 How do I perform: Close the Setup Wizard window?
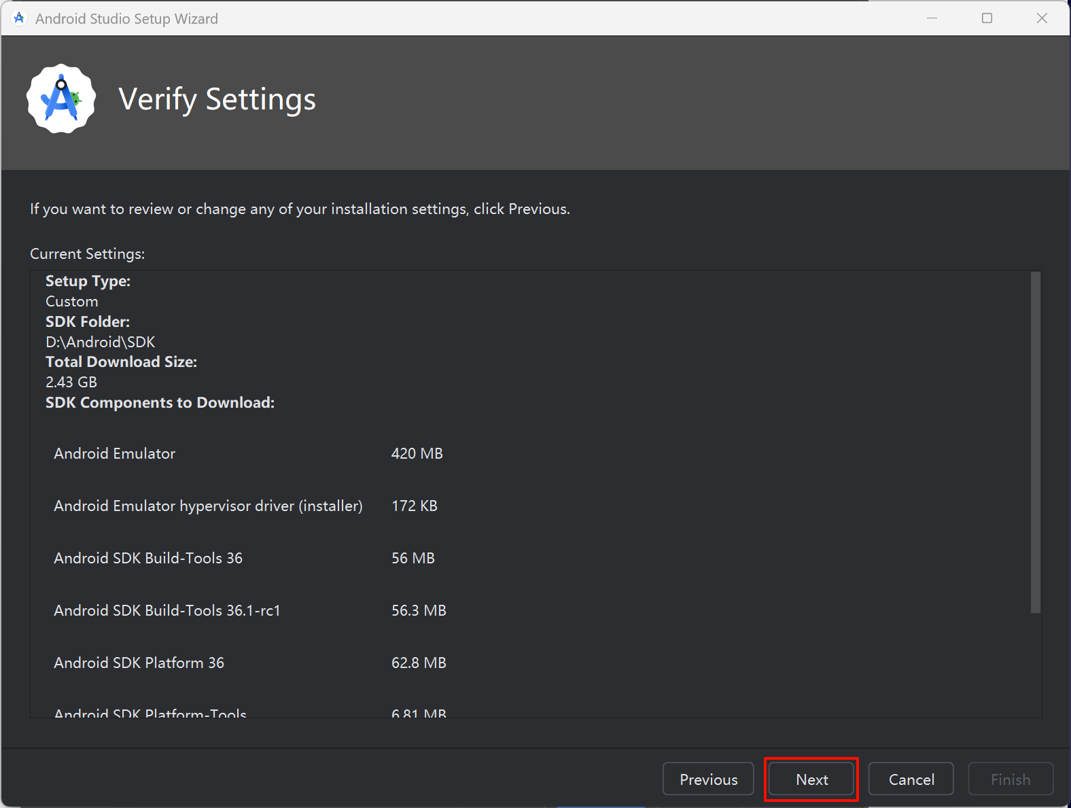(1042, 18)
